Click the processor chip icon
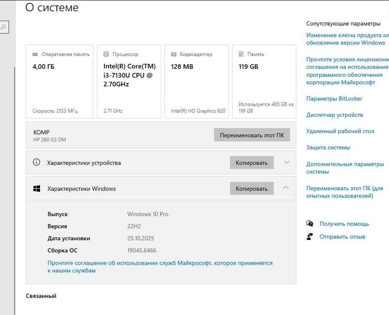The image size is (389, 315). pyautogui.click(x=106, y=54)
